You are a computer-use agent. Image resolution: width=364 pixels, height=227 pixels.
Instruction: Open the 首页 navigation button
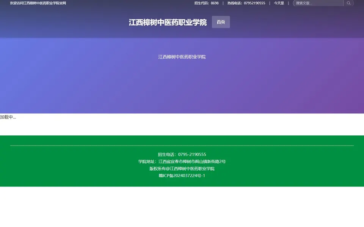pyautogui.click(x=221, y=22)
